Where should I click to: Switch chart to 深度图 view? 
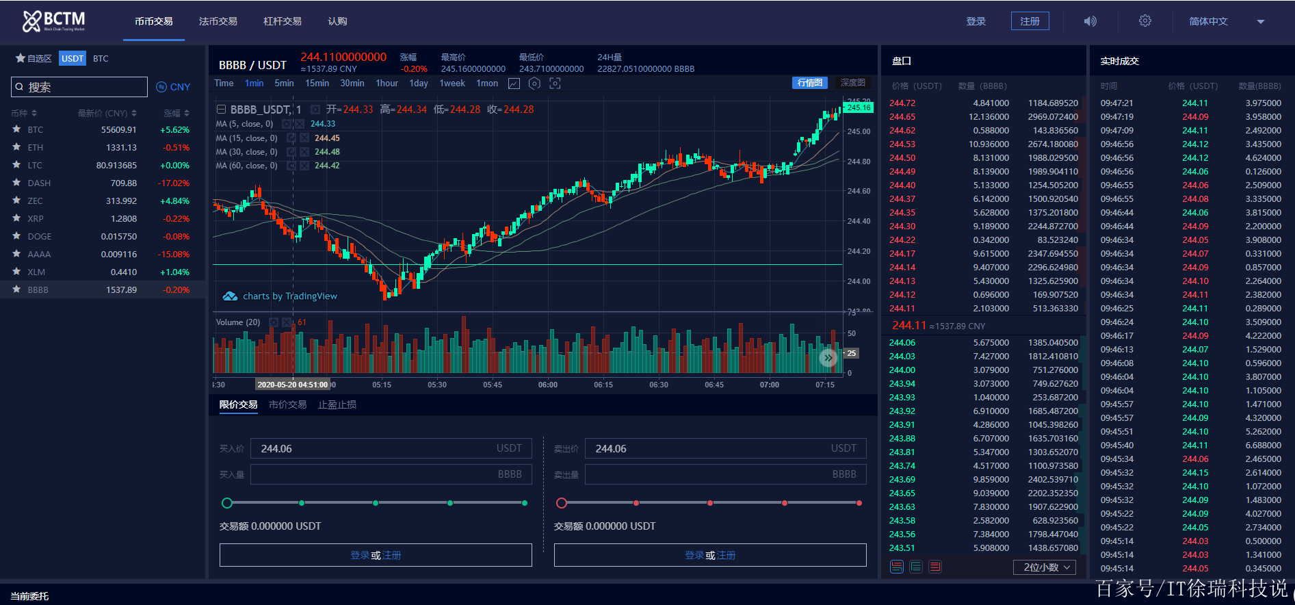[x=853, y=83]
